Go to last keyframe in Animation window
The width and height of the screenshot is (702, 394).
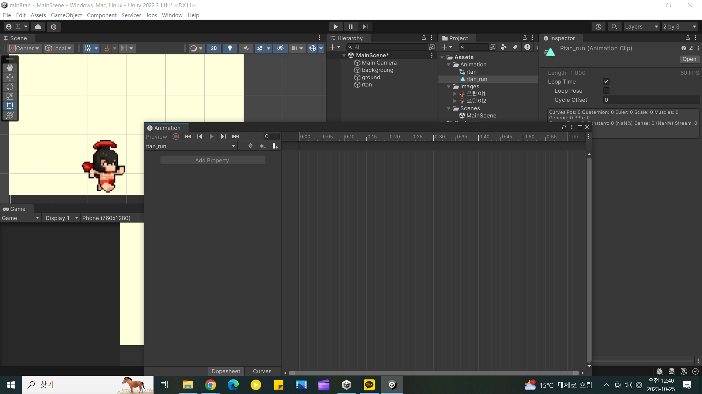point(235,136)
